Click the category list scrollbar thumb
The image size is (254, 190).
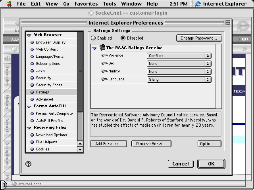pos(80,72)
